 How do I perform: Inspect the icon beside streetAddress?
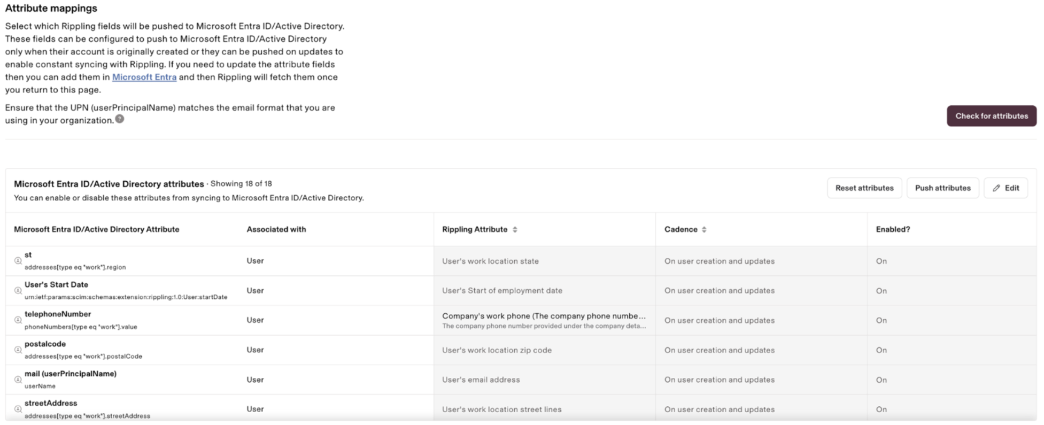pos(18,409)
